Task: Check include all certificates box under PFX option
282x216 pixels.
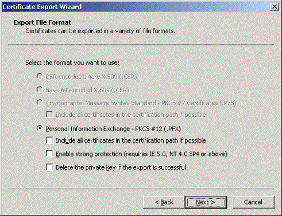Action: pos(49,140)
